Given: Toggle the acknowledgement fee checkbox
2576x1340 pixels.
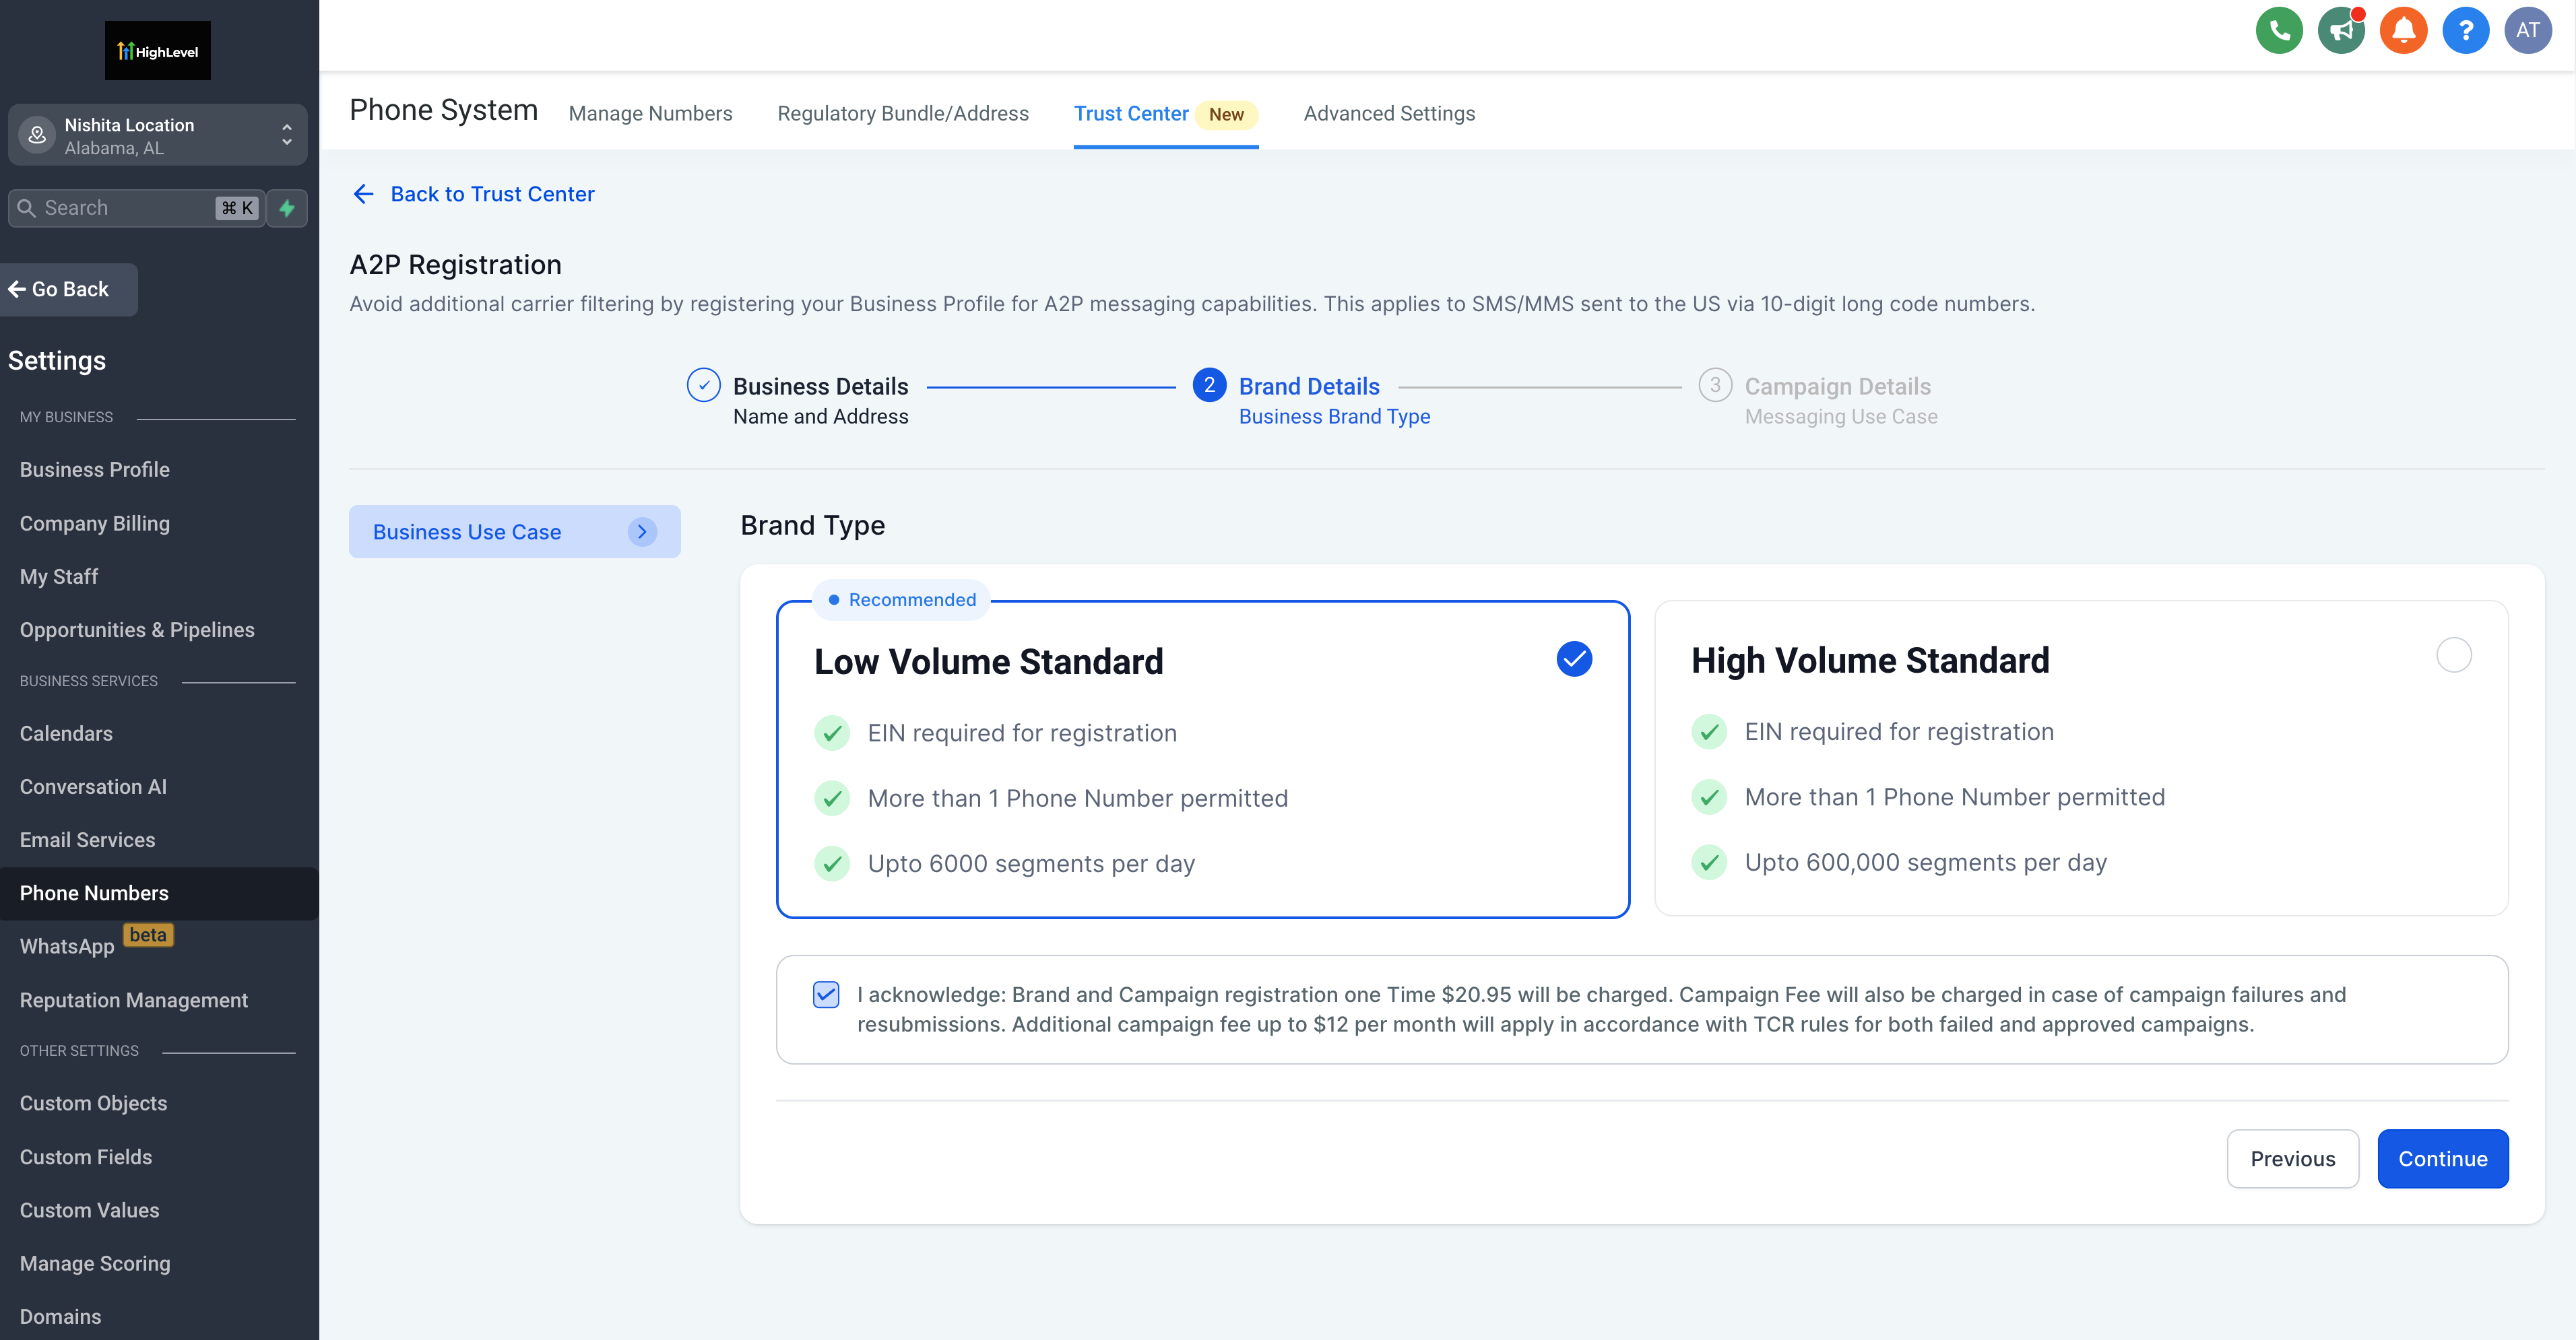Looking at the screenshot, I should 826,995.
